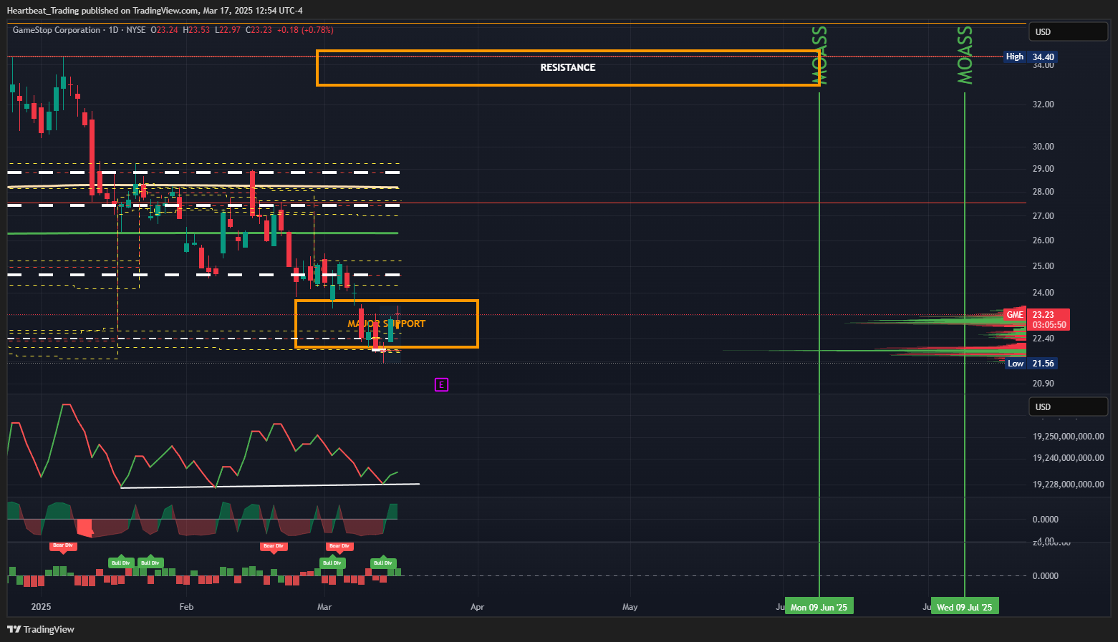Click the MOASS label on the June line
The height and width of the screenshot is (642, 1118).
coord(820,55)
